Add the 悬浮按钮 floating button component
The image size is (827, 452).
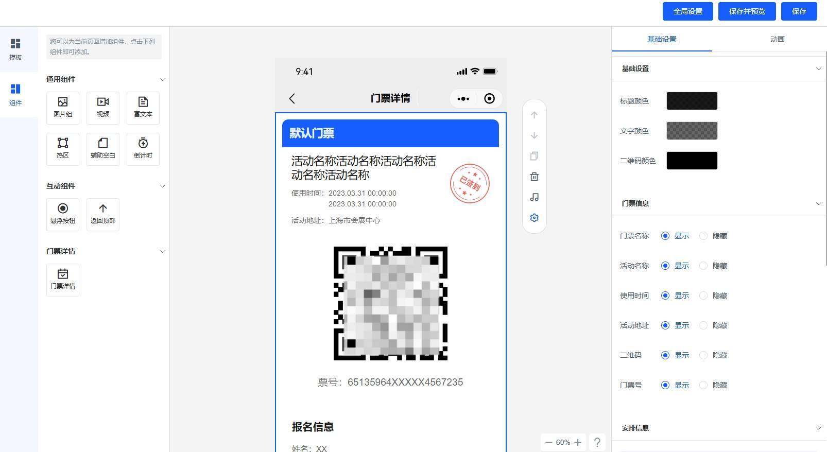(63, 214)
